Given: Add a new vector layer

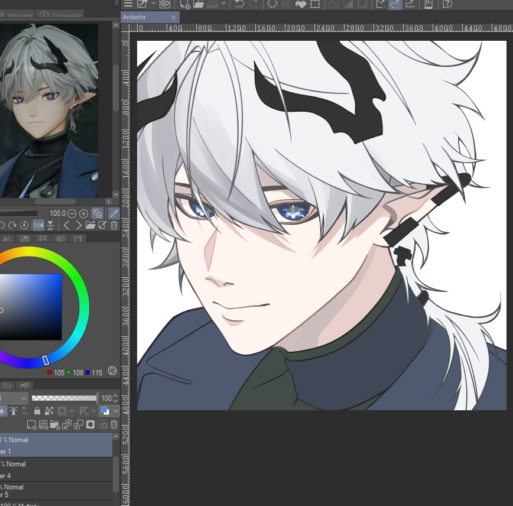Looking at the screenshot, I should tap(43, 424).
